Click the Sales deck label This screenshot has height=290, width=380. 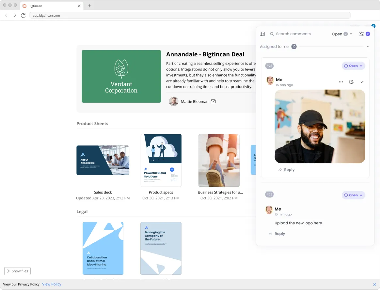[103, 192]
